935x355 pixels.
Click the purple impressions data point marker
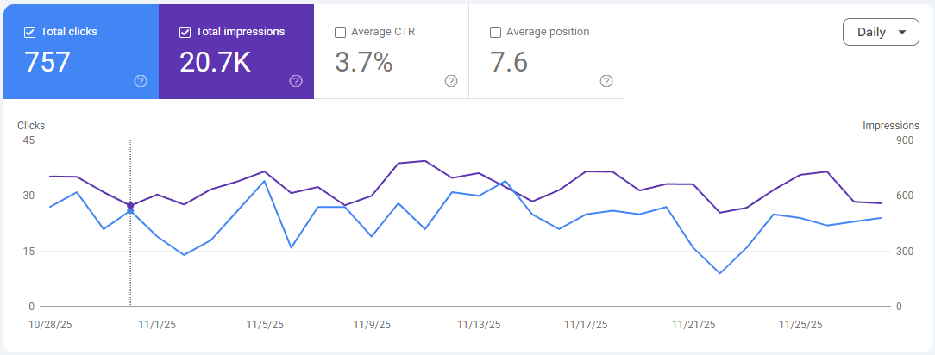130,205
